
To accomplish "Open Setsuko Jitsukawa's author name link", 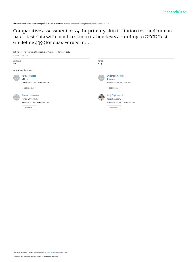I will pos(30,95).
